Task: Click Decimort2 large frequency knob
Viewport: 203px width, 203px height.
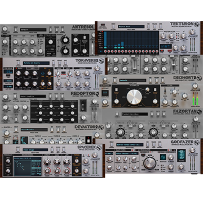Action: [134, 97]
